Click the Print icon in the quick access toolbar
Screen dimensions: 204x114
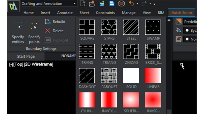pos(121,3)
